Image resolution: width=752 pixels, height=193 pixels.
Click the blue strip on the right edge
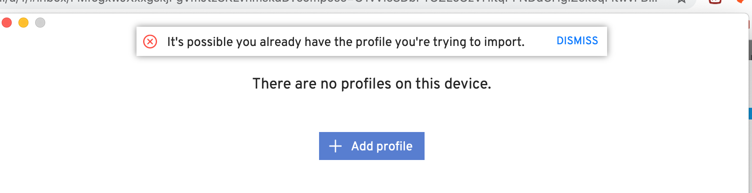[x=750, y=113]
